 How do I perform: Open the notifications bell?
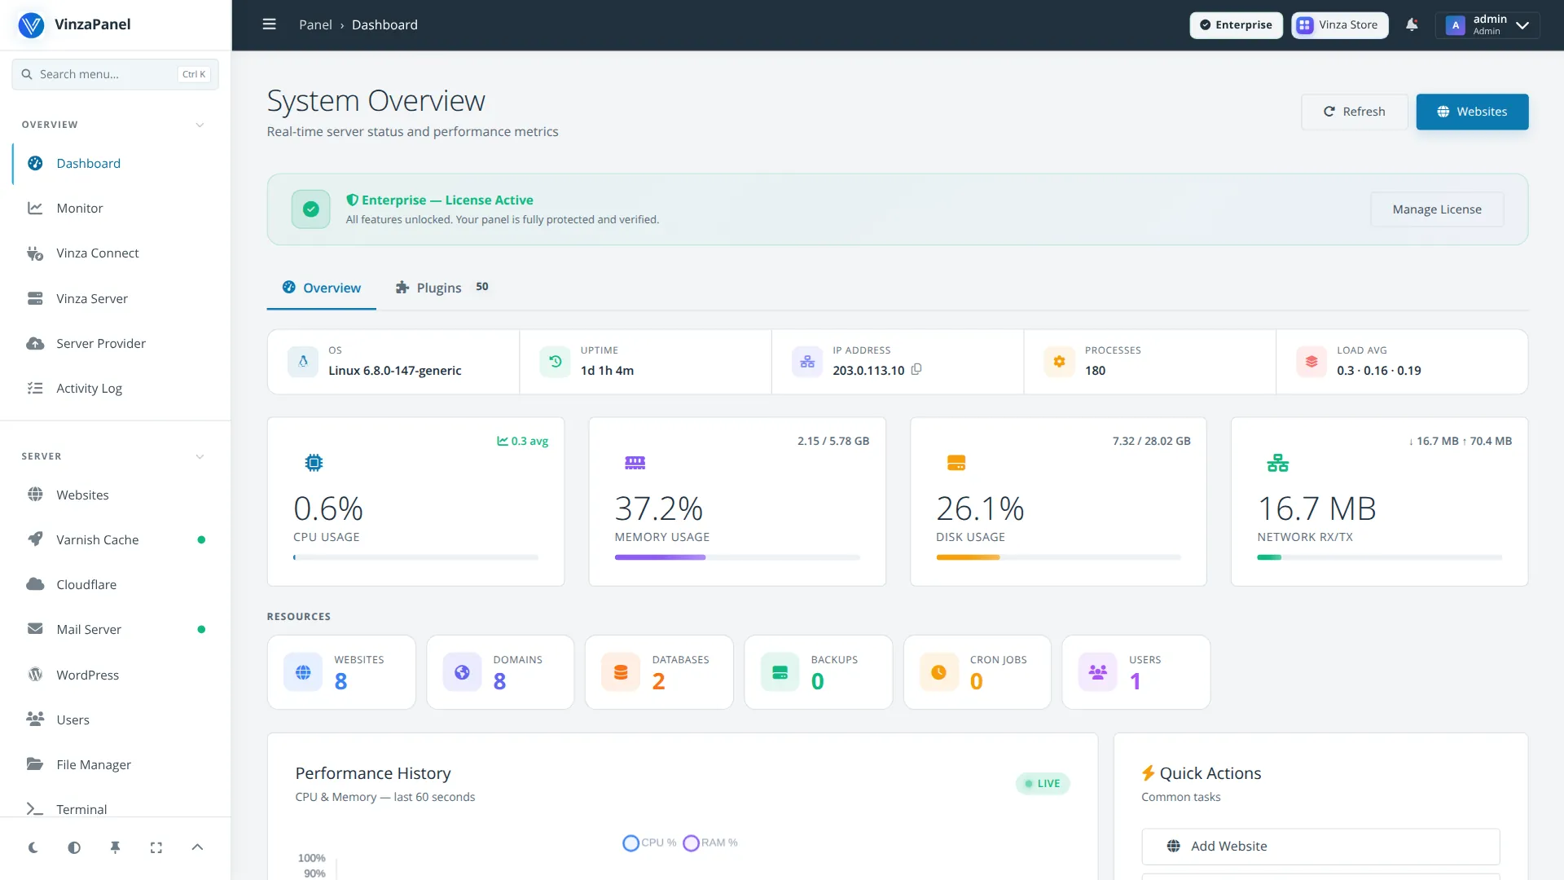pos(1412,24)
